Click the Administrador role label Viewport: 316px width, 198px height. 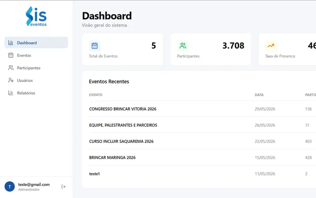(x=29, y=190)
